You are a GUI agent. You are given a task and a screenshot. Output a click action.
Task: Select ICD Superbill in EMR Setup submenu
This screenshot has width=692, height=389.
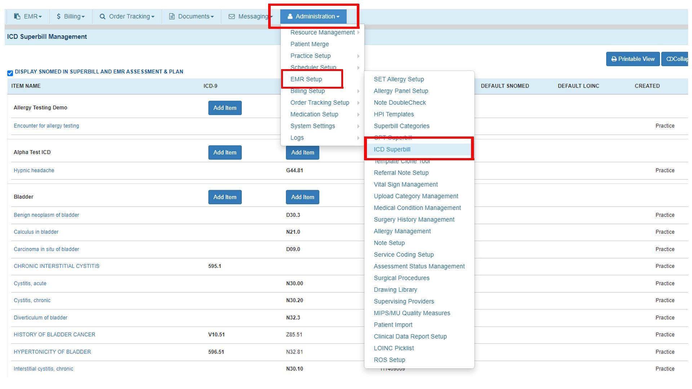[x=392, y=149]
